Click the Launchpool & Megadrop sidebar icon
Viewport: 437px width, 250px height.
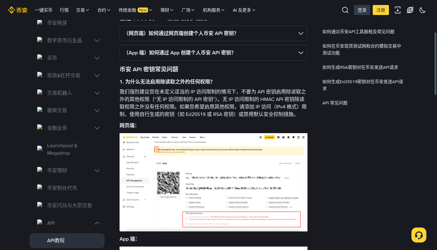point(40,149)
